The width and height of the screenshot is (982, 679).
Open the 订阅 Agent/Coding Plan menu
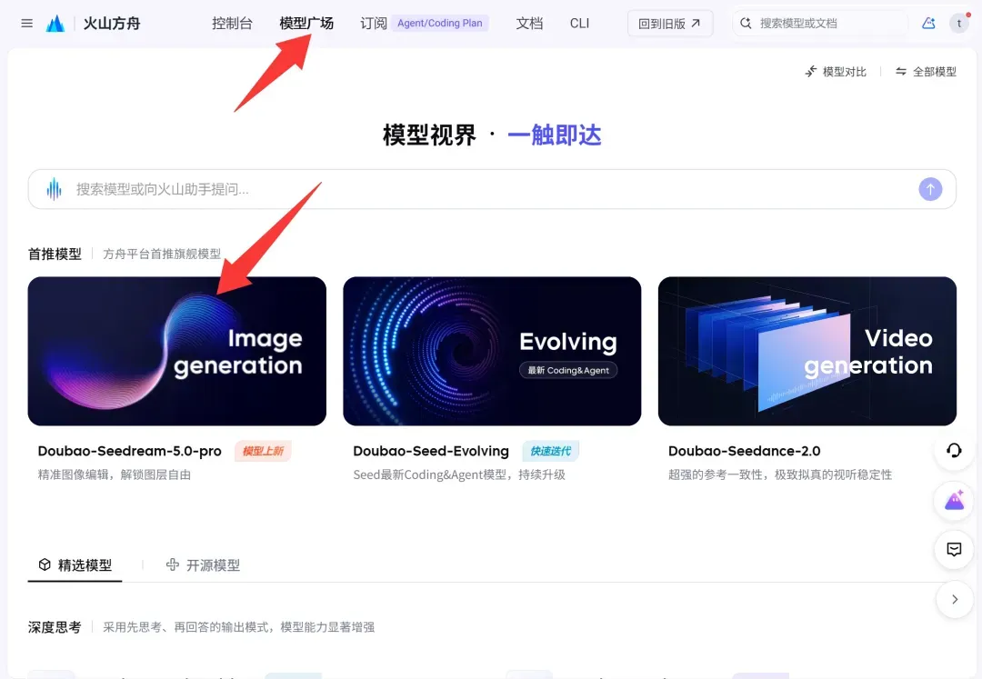[424, 24]
